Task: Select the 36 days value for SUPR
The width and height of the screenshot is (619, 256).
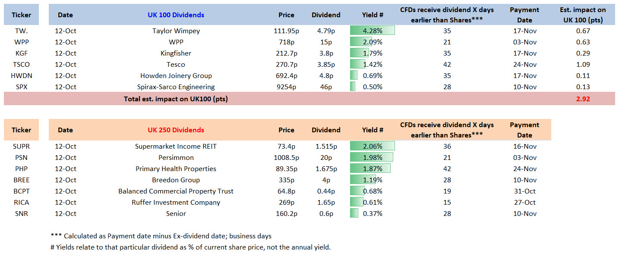Action: [x=447, y=147]
